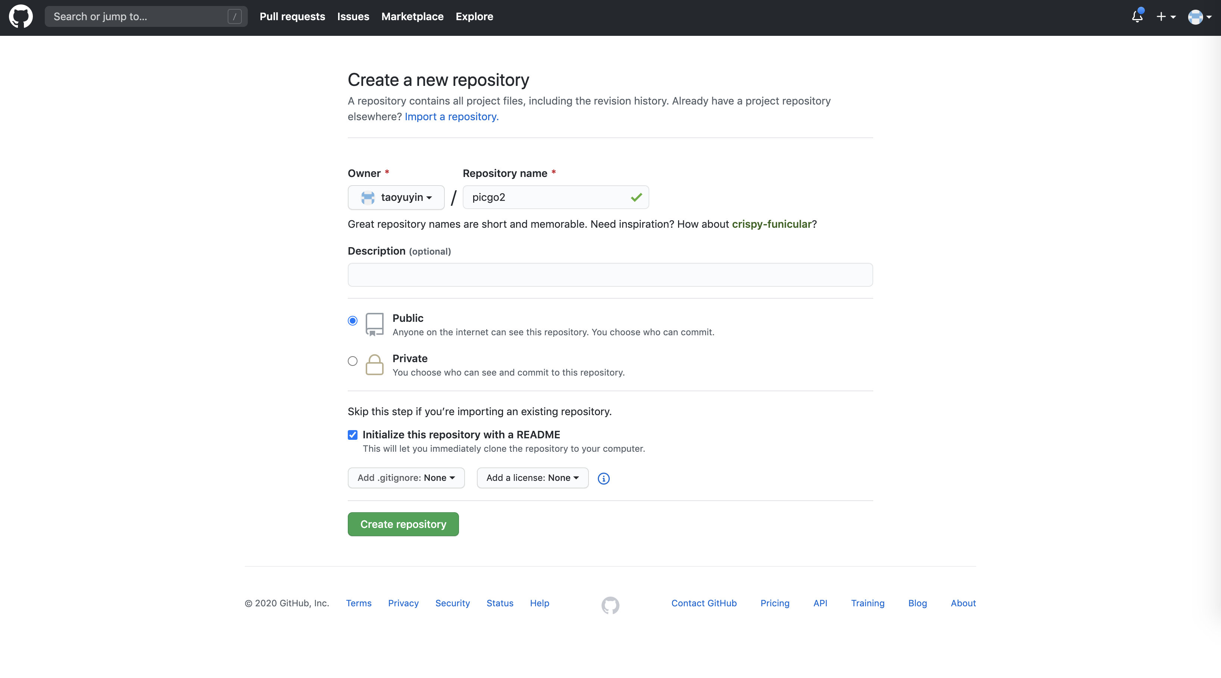This screenshot has height=678, width=1221.
Task: Open the notifications bell
Action: click(1137, 16)
